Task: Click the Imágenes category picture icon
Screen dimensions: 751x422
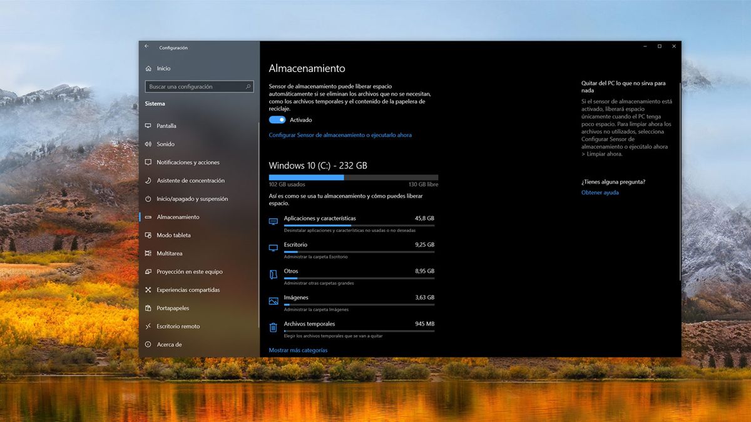Action: coord(273,300)
